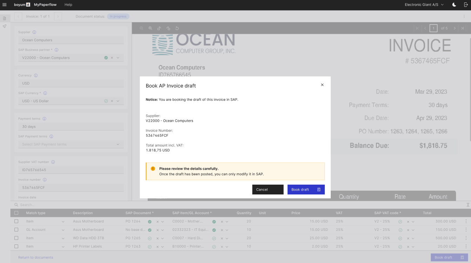Jump to the last page of the invoice PDF
Image resolution: width=471 pixels, height=263 pixels.
[x=463, y=28]
